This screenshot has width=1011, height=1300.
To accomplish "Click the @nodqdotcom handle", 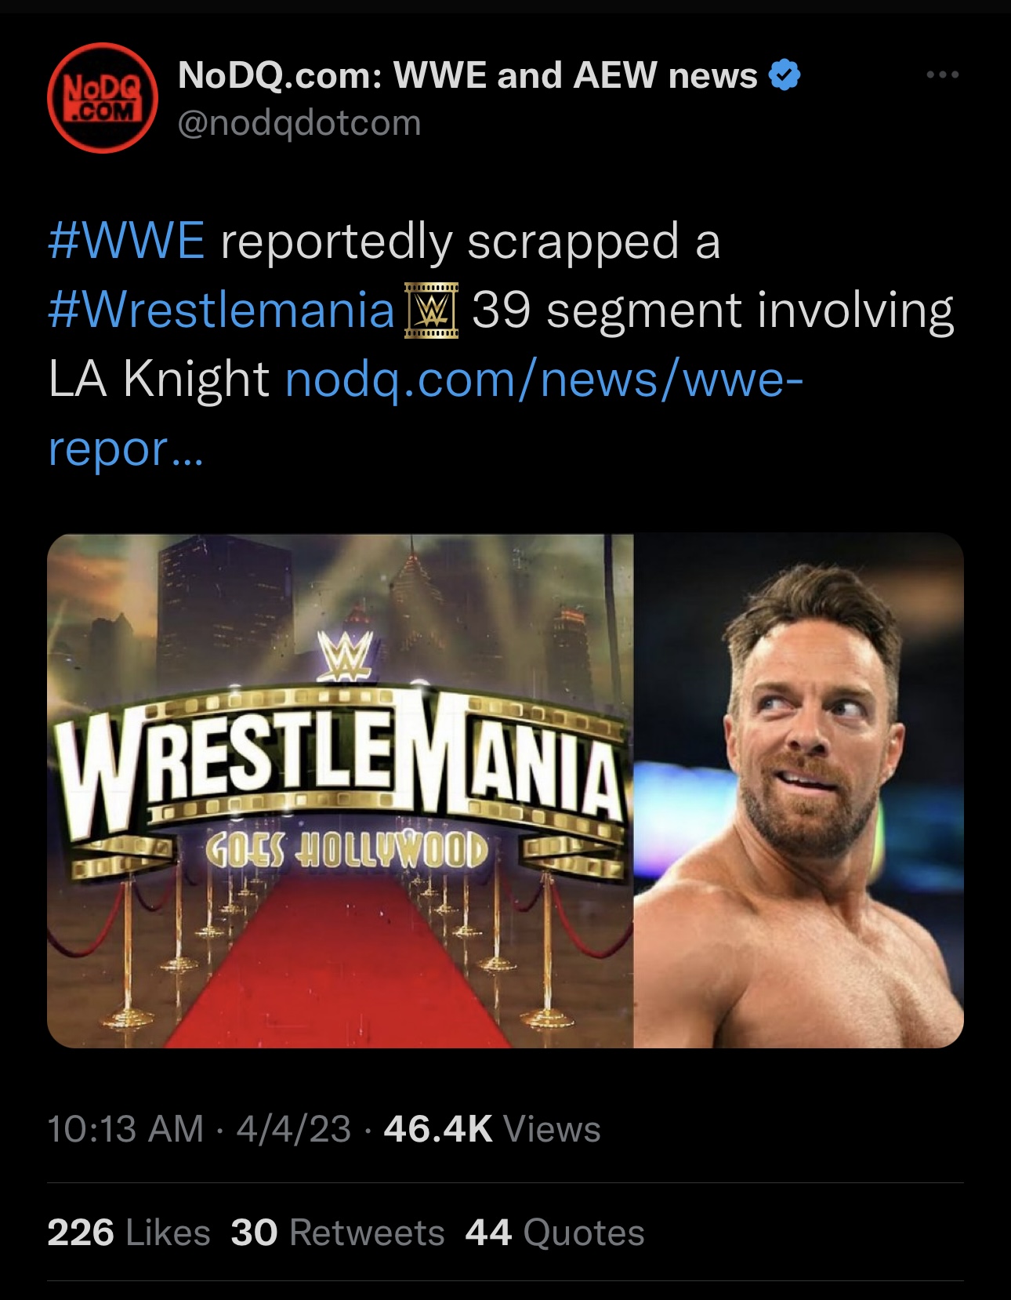I will click(x=299, y=123).
